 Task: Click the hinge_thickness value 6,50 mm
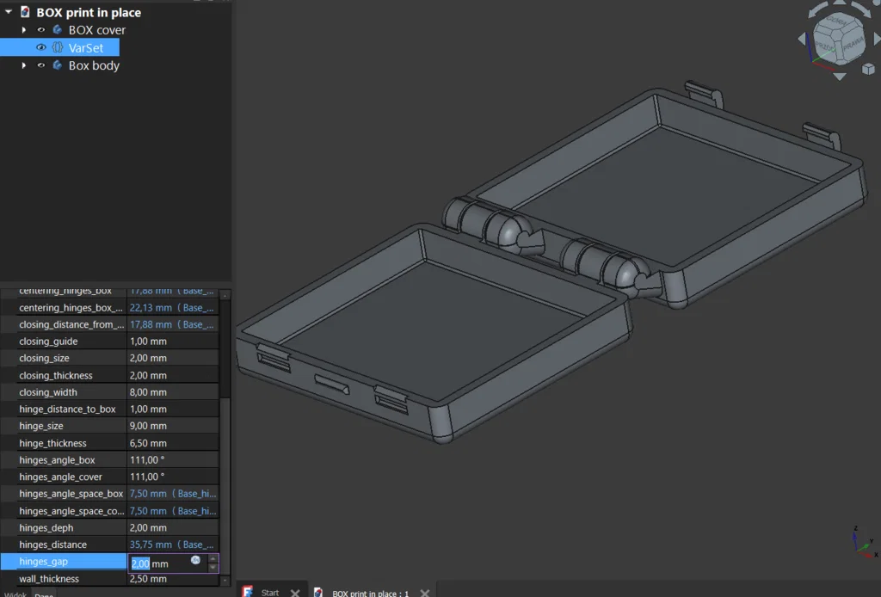[148, 443]
